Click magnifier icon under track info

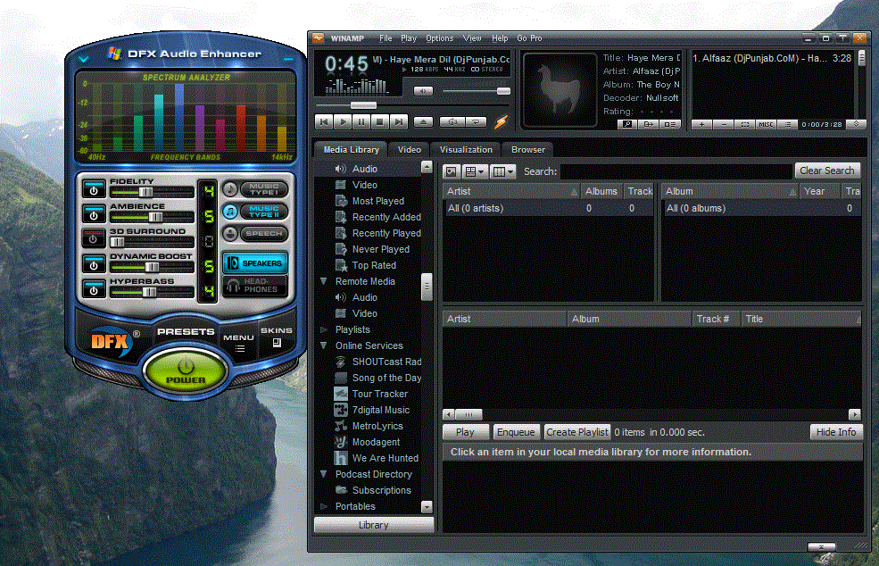coord(627,124)
